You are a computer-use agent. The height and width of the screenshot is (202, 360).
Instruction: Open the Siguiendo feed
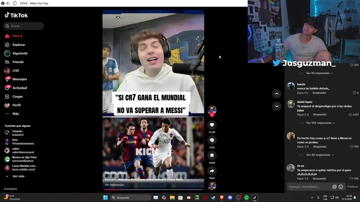click(20, 53)
